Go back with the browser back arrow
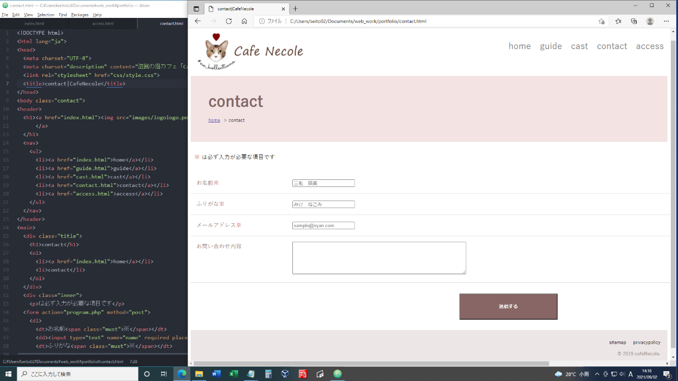 [x=197, y=21]
